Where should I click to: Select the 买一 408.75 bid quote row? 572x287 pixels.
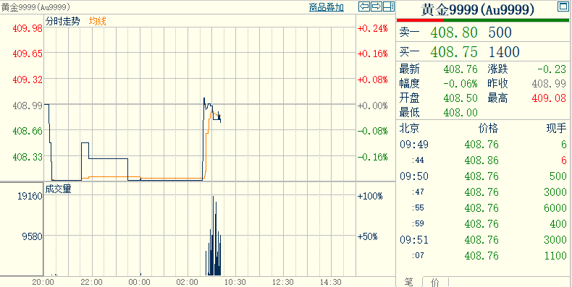[484, 52]
